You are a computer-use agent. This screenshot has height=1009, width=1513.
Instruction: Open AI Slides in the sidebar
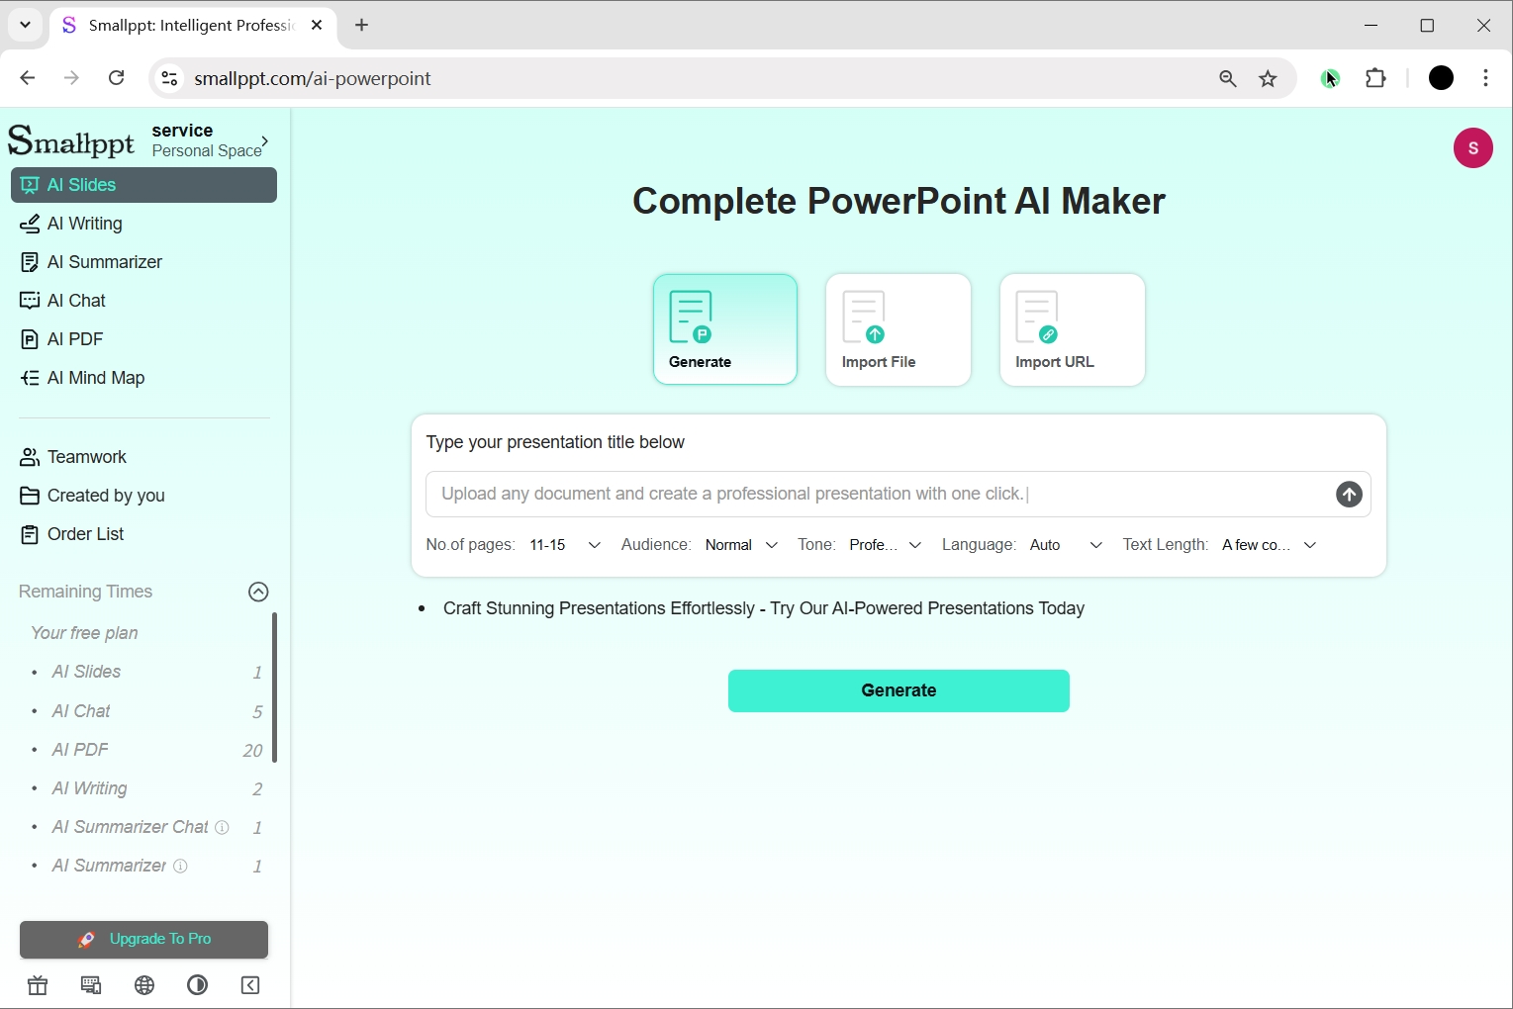tap(143, 185)
